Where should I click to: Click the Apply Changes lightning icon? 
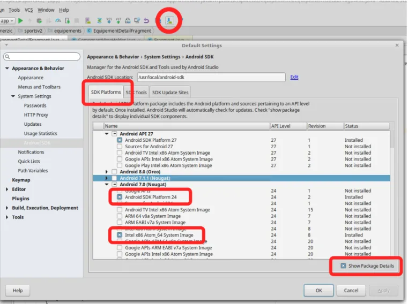[29, 20]
